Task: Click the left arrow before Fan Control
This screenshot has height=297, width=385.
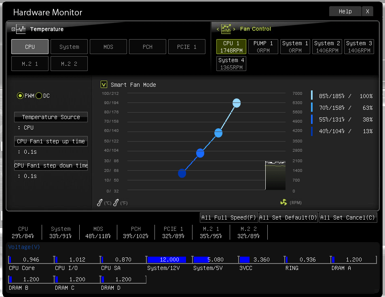Action: [218, 29]
